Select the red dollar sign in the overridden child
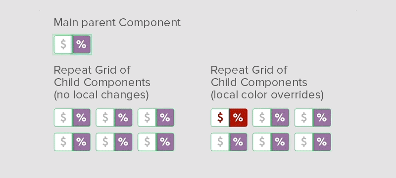The width and height of the screenshot is (396, 178). pyautogui.click(x=220, y=118)
